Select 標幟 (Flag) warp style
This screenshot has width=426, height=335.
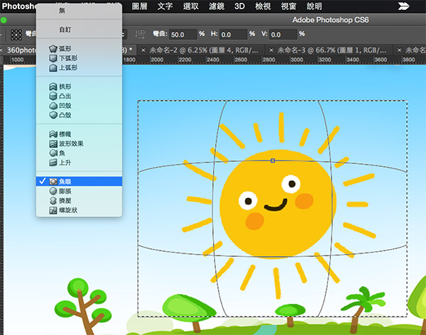coord(67,134)
